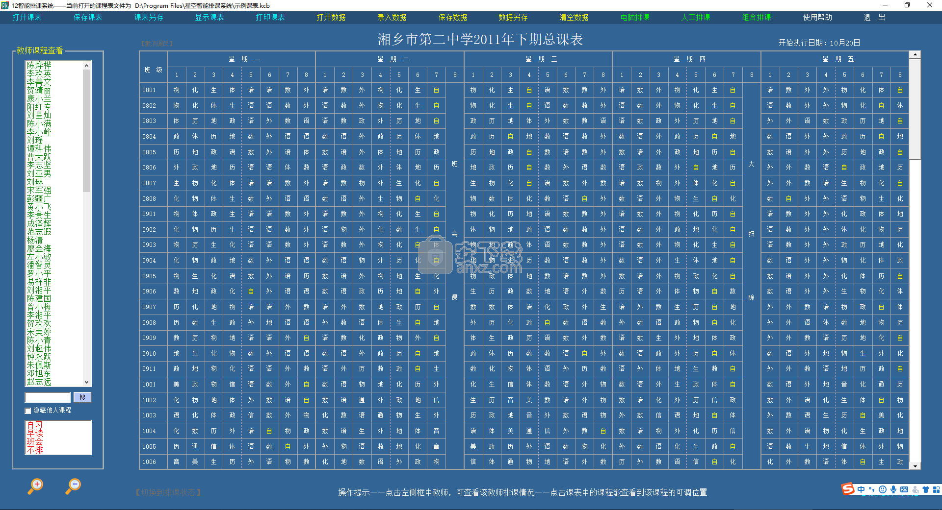Select the 不排 special course item
This screenshot has height=510, width=942.
point(35,450)
